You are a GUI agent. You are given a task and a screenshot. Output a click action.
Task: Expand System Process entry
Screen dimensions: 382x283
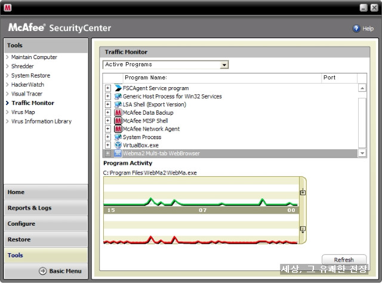click(107, 137)
